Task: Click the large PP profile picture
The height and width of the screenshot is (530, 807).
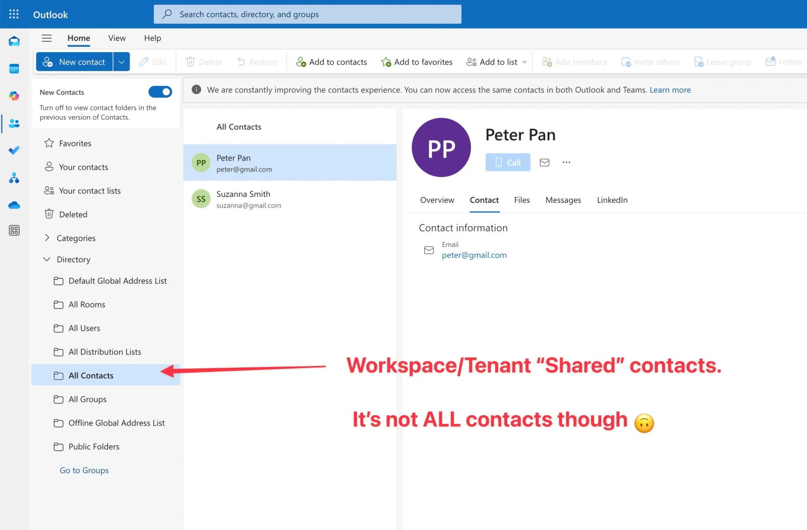Action: pos(441,147)
